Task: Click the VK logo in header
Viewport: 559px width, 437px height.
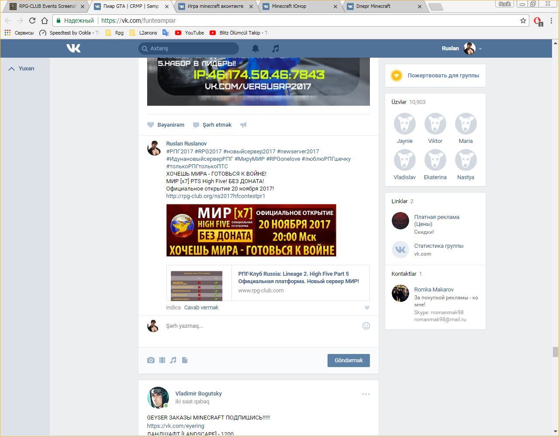Action: coord(73,48)
